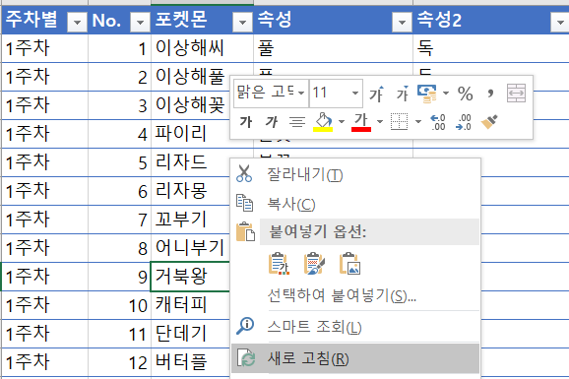Select the 1주차 cell in row 12
The image size is (569, 379).
[x=44, y=362]
